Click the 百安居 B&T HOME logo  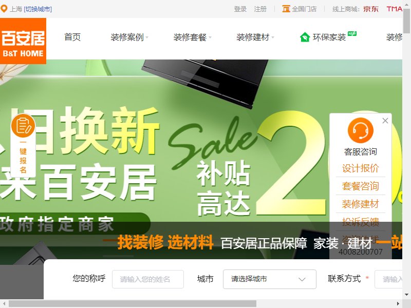23,41
